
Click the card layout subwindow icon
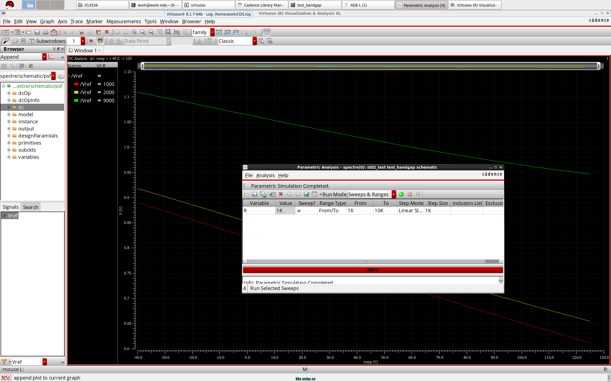pyautogui.click(x=15, y=41)
